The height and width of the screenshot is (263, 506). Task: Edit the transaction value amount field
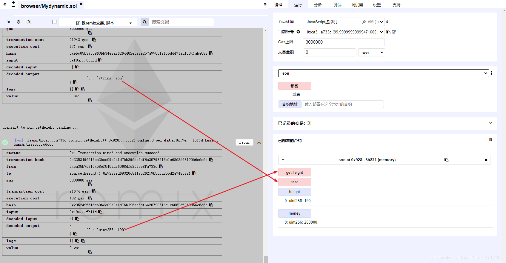click(x=330, y=52)
